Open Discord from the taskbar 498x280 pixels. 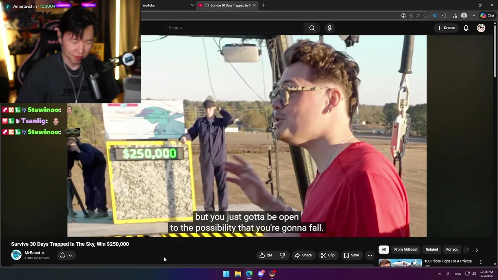pyautogui.click(x=261, y=274)
